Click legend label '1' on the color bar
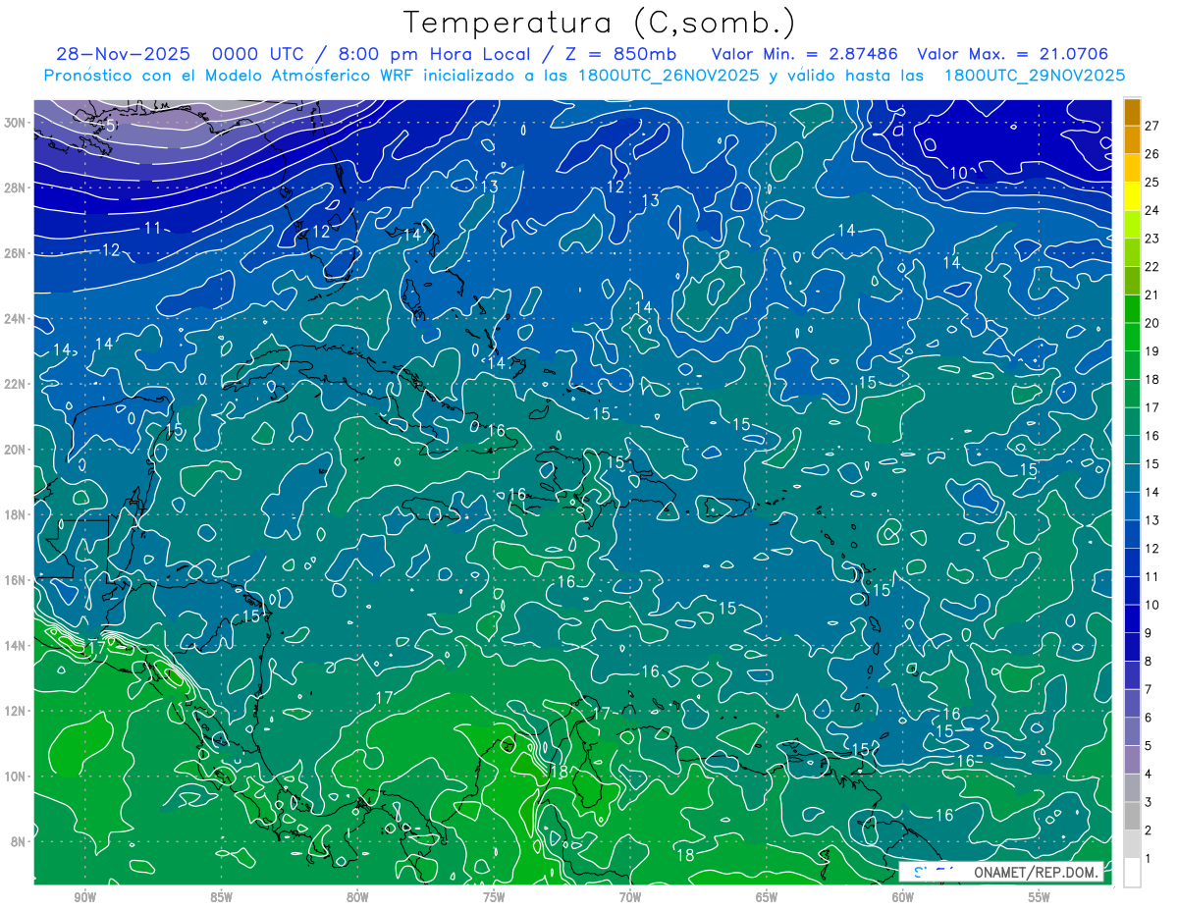 pyautogui.click(x=1149, y=859)
